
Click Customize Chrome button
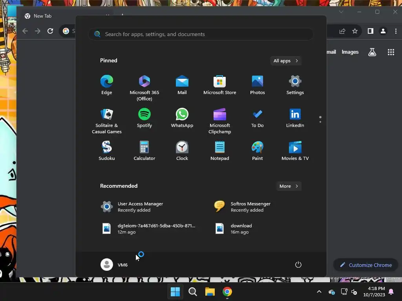pos(366,265)
